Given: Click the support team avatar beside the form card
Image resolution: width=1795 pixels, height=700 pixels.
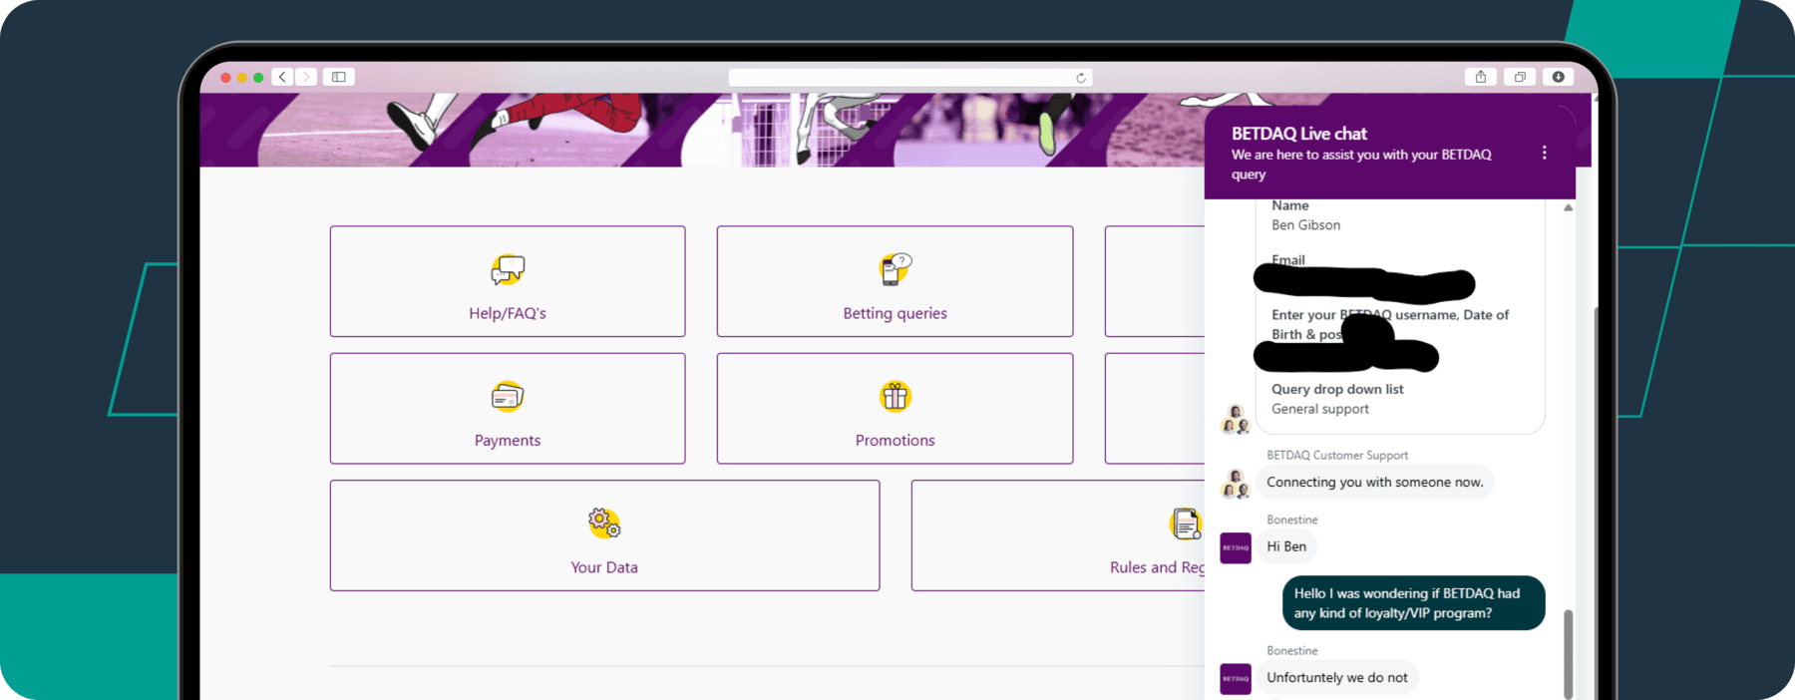Looking at the screenshot, I should tap(1236, 420).
